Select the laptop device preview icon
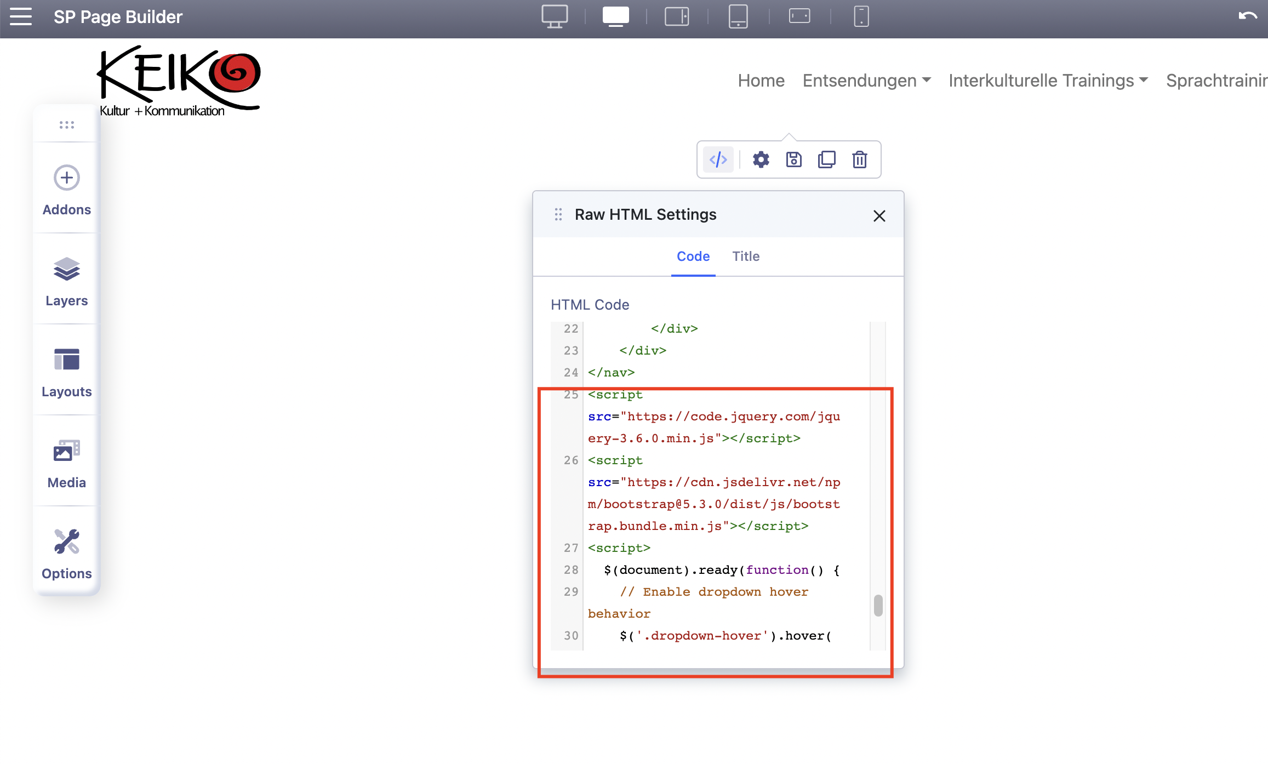This screenshot has width=1268, height=764. tap(616, 16)
